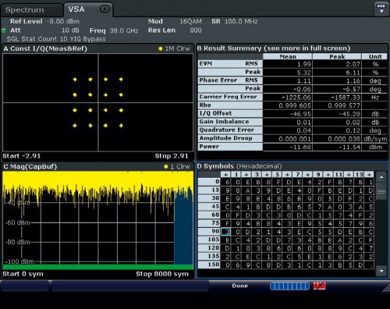Image resolution: width=390 pixels, height=309 pixels.
Task: Click the Unit column header
Action: pyautogui.click(x=375, y=56)
